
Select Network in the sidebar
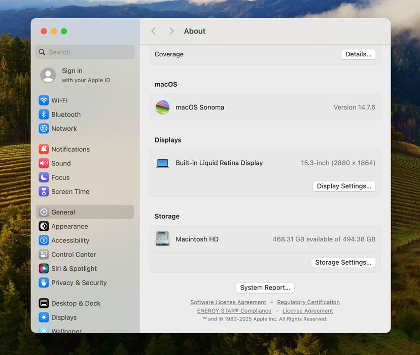64,128
